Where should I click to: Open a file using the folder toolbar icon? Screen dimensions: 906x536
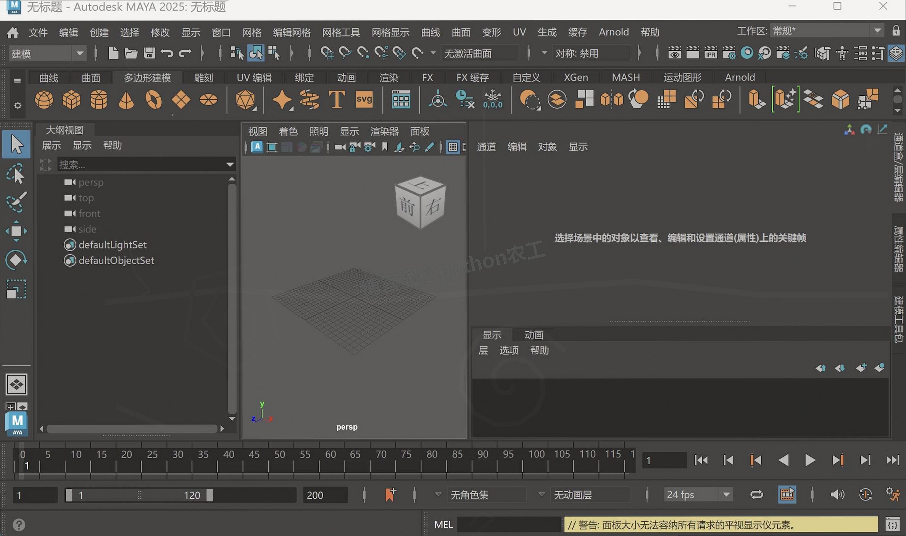pos(131,53)
